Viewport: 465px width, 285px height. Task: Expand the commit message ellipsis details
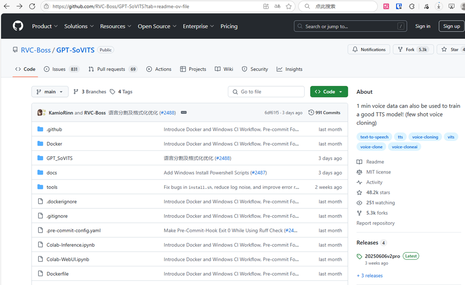point(184,112)
